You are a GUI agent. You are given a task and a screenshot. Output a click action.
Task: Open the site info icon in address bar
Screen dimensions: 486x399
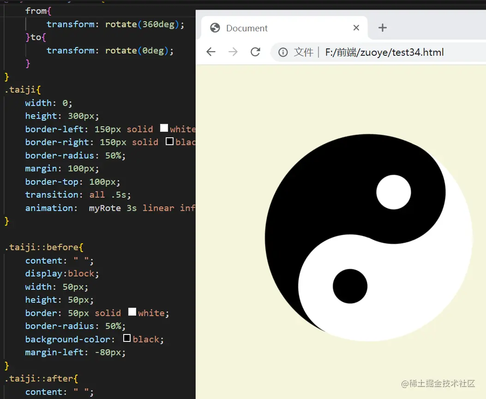point(282,52)
